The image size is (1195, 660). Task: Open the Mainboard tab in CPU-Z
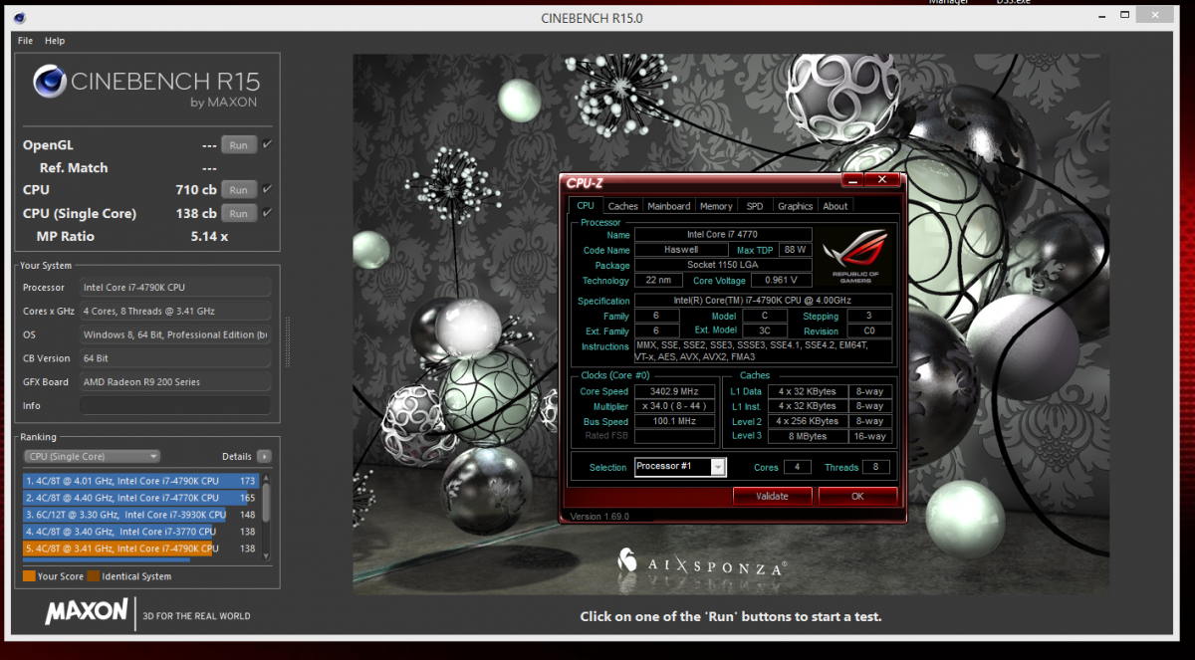[x=668, y=206]
